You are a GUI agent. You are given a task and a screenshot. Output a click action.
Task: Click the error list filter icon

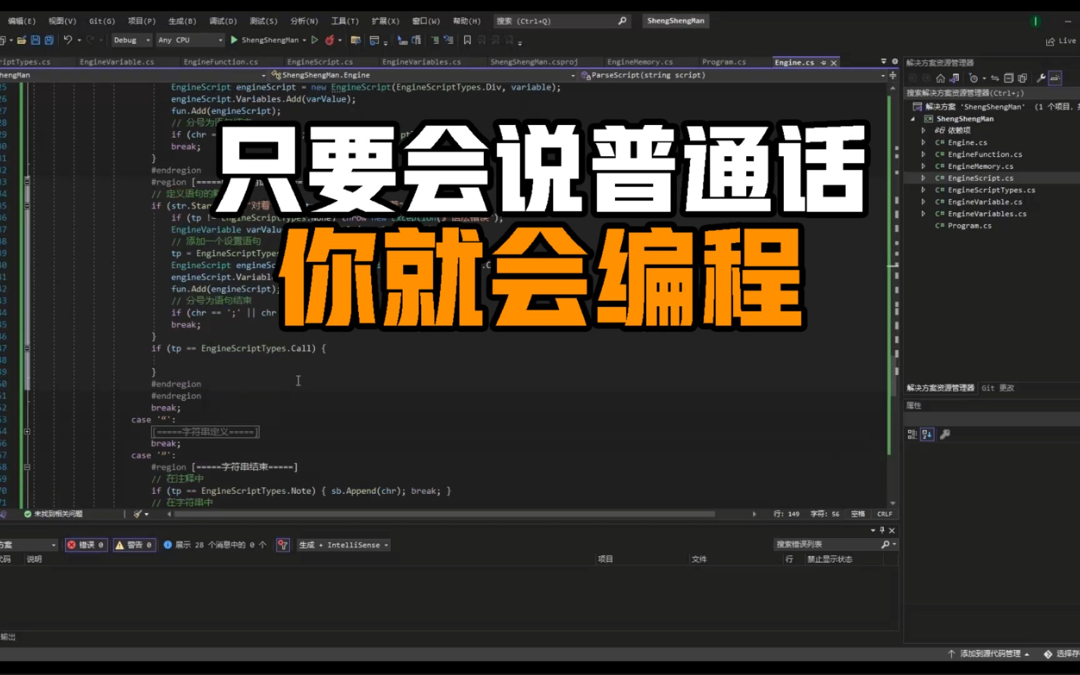click(282, 545)
